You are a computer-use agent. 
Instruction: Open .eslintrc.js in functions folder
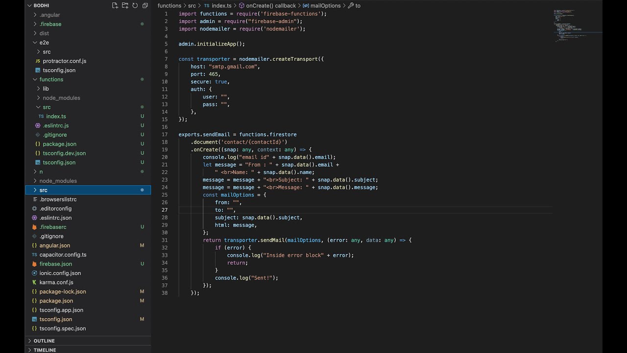click(x=55, y=126)
